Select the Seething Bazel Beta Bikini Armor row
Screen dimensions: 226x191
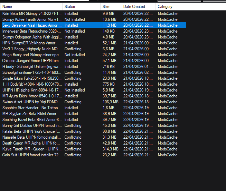click(94, 120)
